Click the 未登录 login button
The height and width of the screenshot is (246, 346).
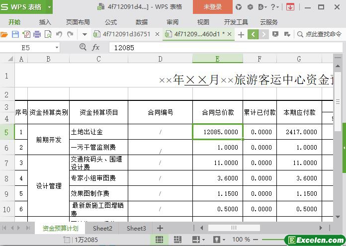click(213, 7)
